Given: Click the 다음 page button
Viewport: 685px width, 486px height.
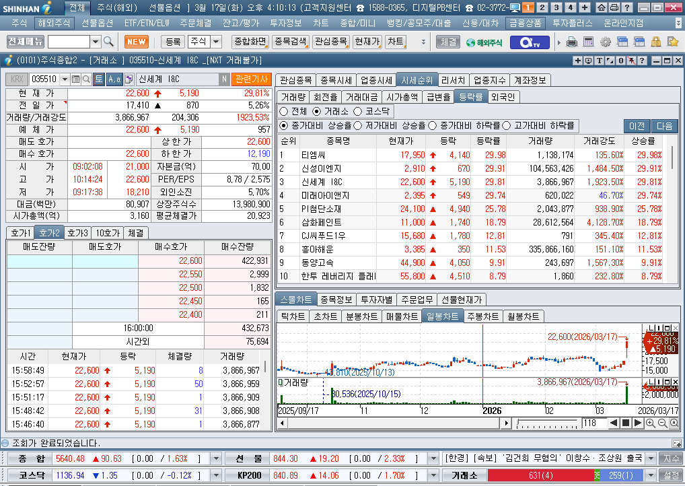Looking at the screenshot, I should coord(664,127).
